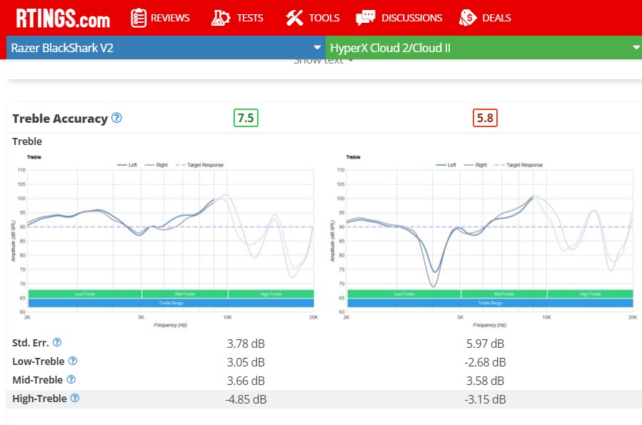The height and width of the screenshot is (425, 642).
Task: Go to RTINGS.com home logo
Action: click(63, 19)
